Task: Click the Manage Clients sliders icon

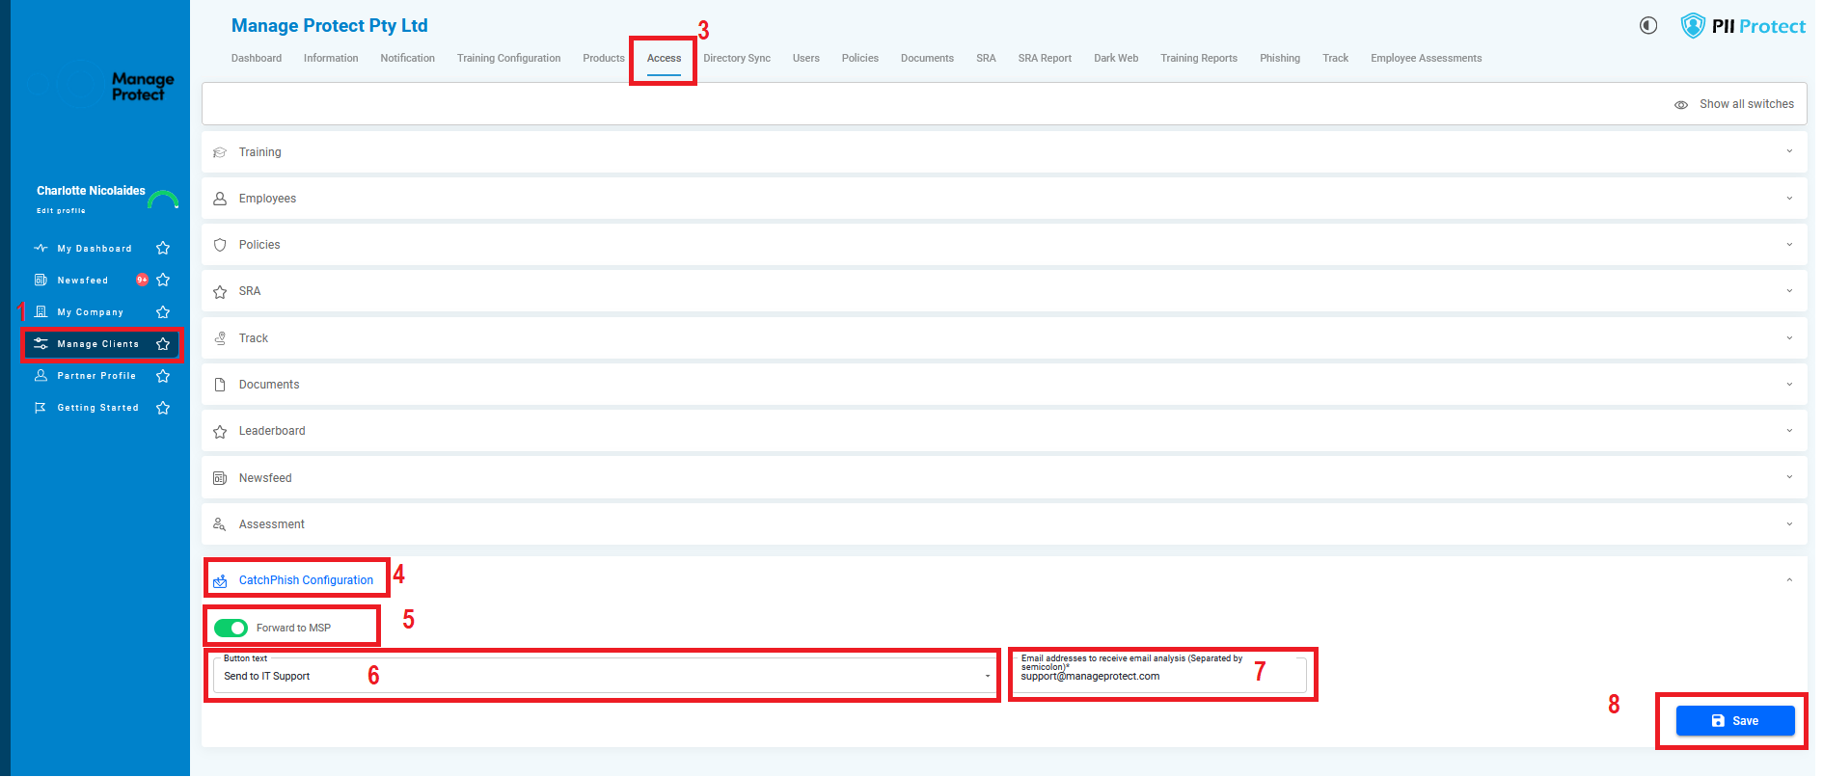Action: pyautogui.click(x=41, y=344)
